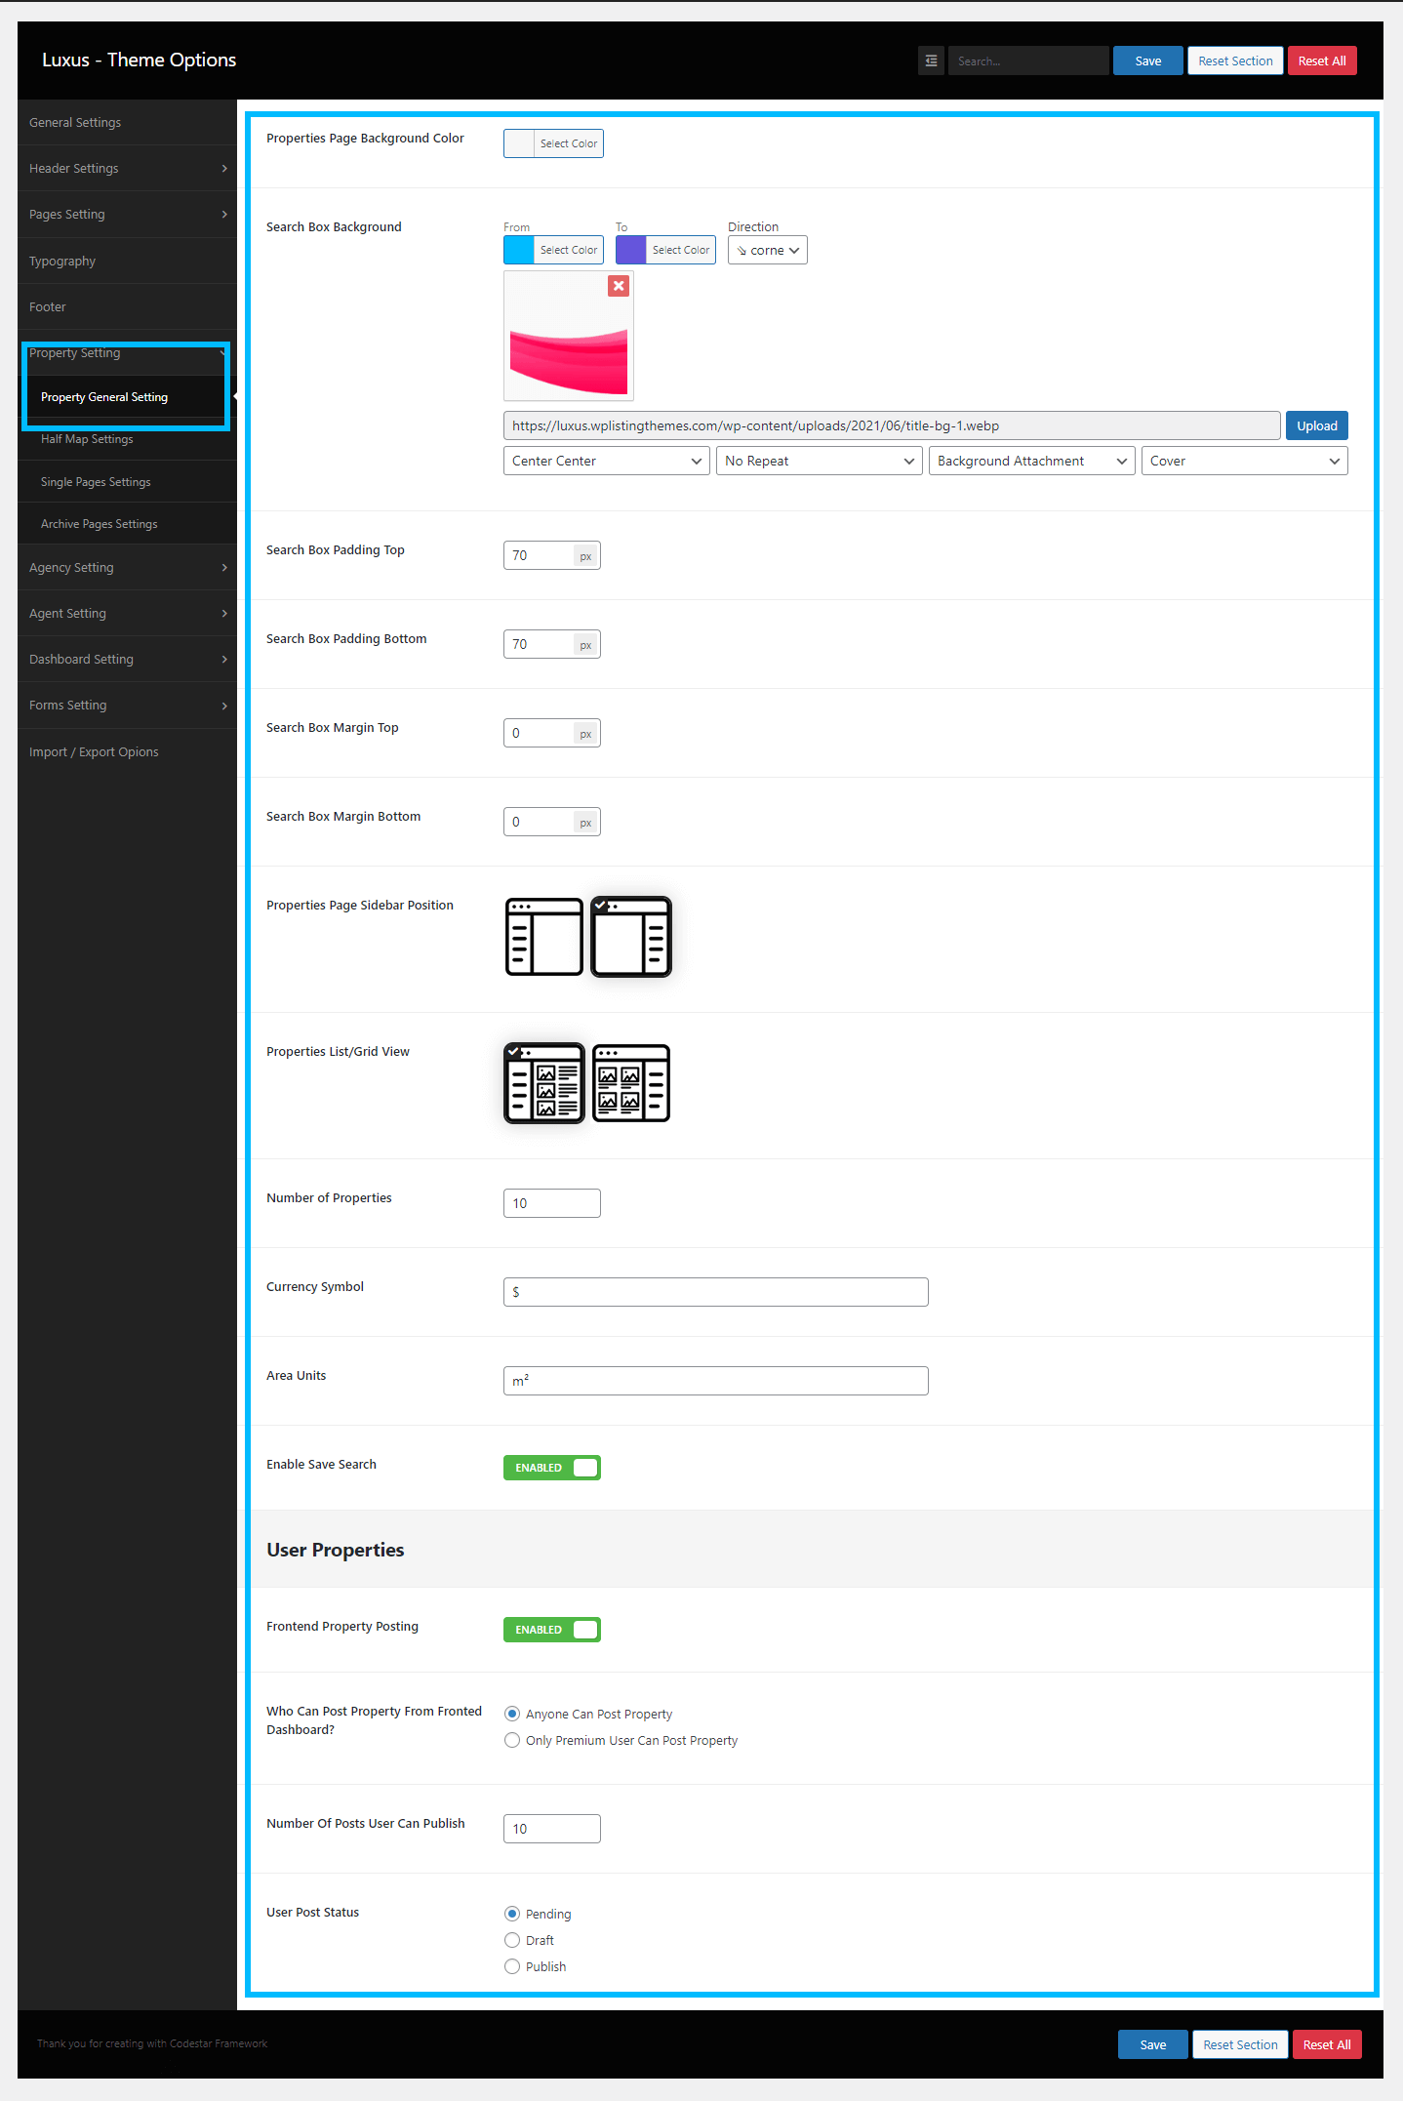This screenshot has width=1403, height=2101.
Task: Remove the search box background image
Action: pos(619,286)
